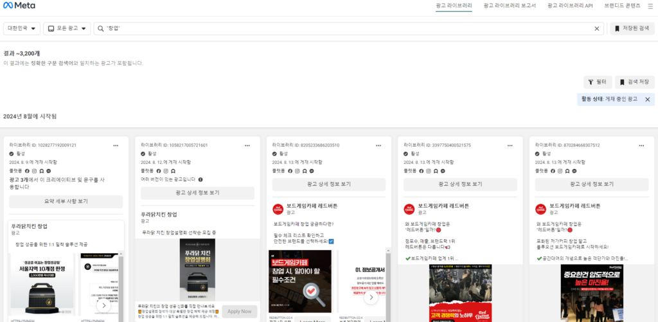Click the info icon next to 여러 버전이 있는 광고입니다
Screen dimensions: 658x322
coord(200,180)
